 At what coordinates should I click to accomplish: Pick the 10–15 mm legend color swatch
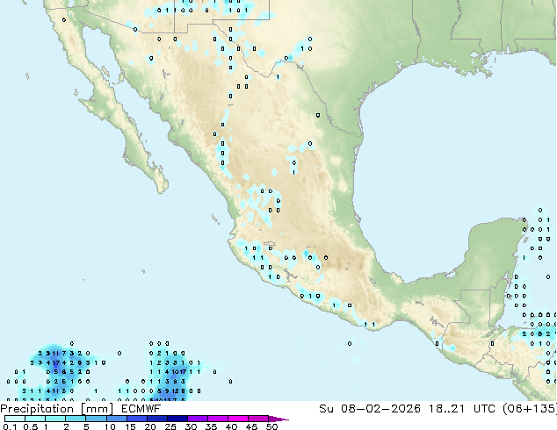point(116,419)
